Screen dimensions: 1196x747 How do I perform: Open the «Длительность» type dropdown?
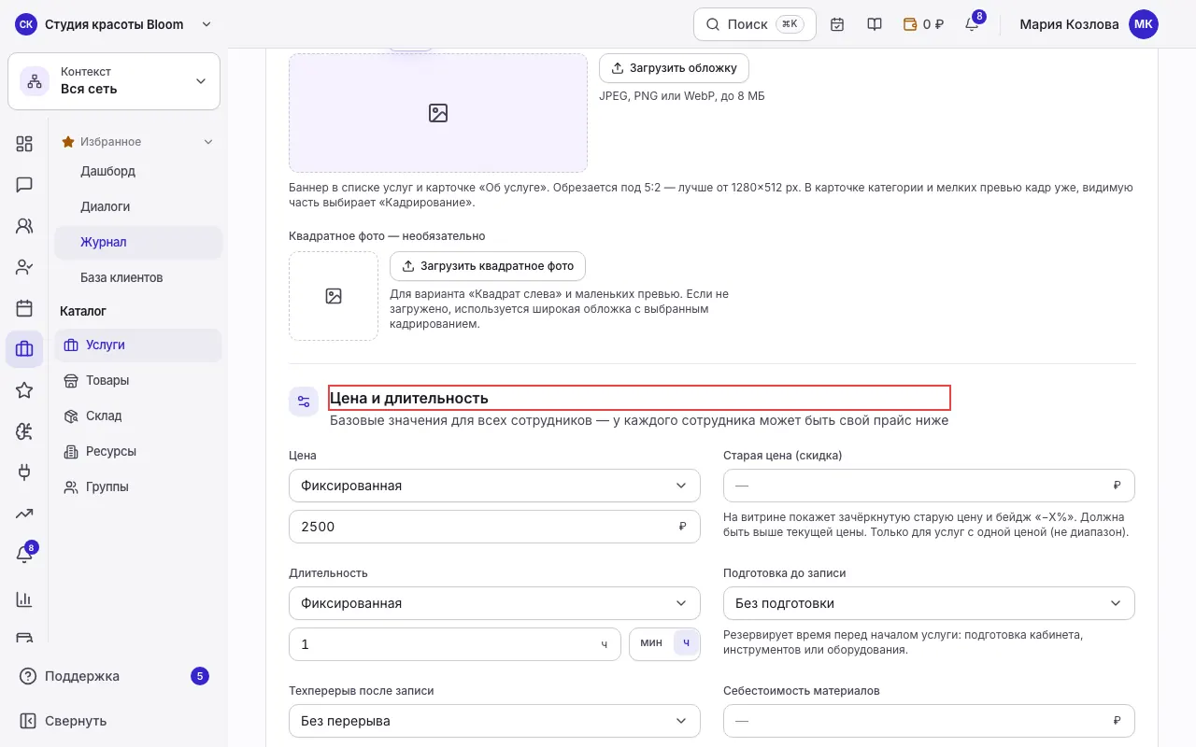494,603
